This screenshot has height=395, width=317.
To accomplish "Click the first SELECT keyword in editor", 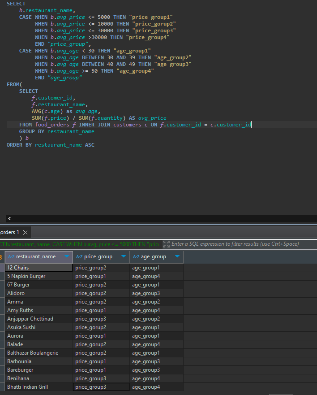I will 16,4.
